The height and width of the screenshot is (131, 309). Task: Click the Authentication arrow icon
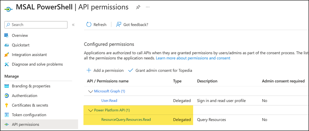click(x=7, y=96)
